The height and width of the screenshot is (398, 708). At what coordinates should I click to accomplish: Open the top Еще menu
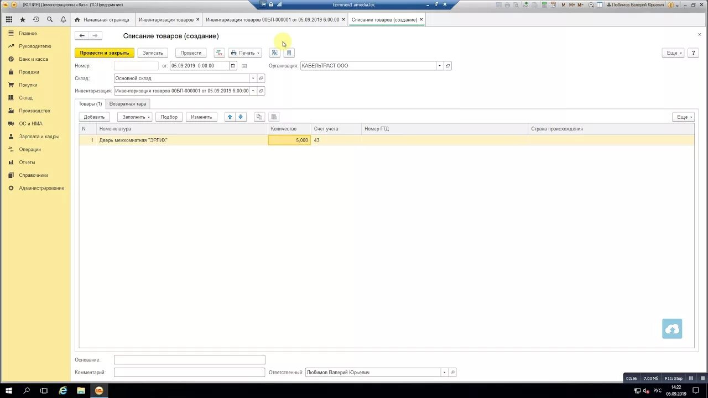pos(674,53)
